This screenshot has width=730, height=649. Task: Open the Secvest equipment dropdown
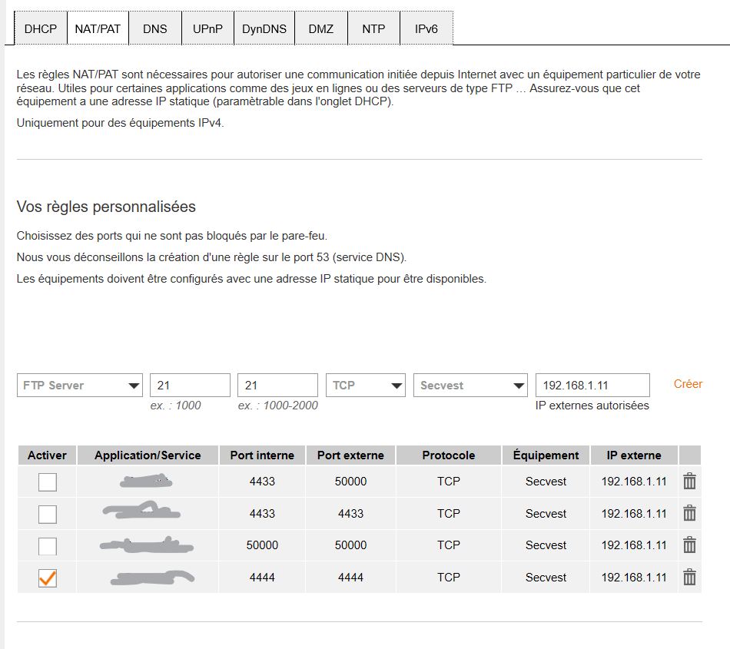pyautogui.click(x=470, y=386)
